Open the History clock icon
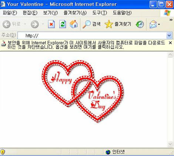This screenshot has height=156, width=174. pos(140,24)
